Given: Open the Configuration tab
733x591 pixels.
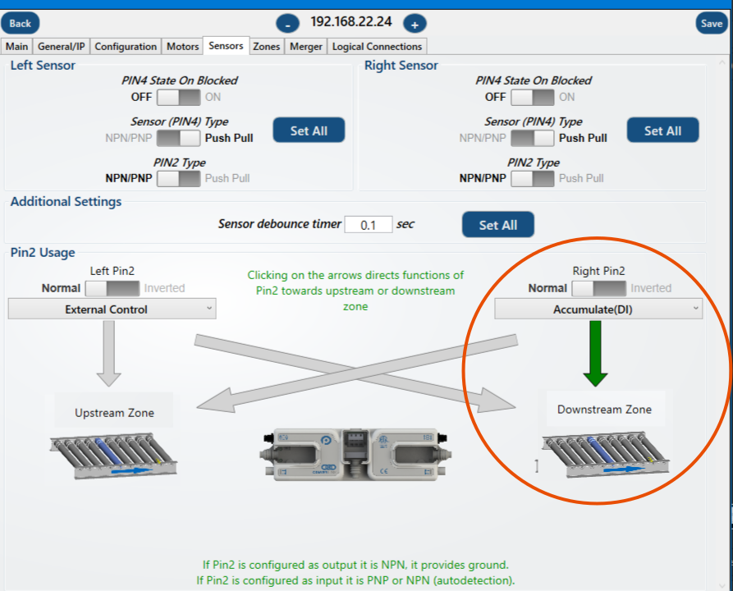Looking at the screenshot, I should pyautogui.click(x=126, y=46).
